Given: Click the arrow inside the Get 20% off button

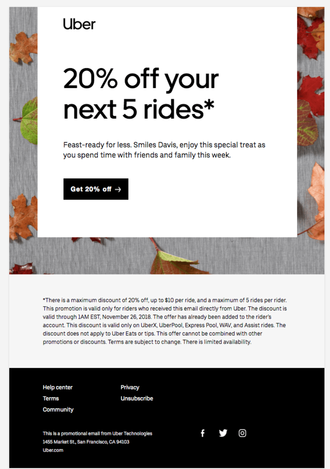Looking at the screenshot, I should point(119,189).
